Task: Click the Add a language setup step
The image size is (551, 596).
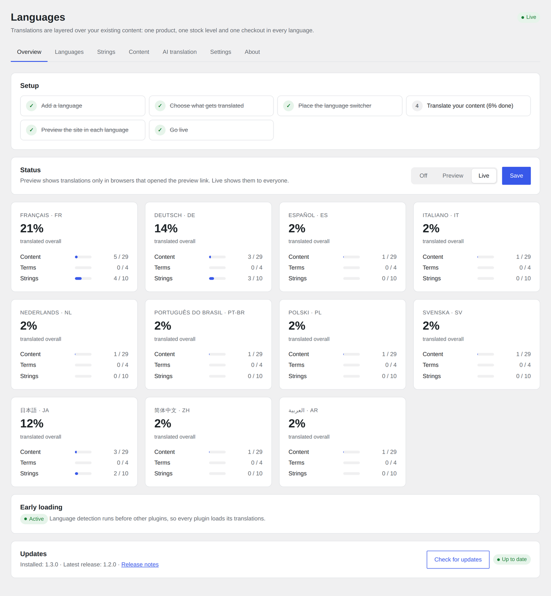Action: [83, 106]
